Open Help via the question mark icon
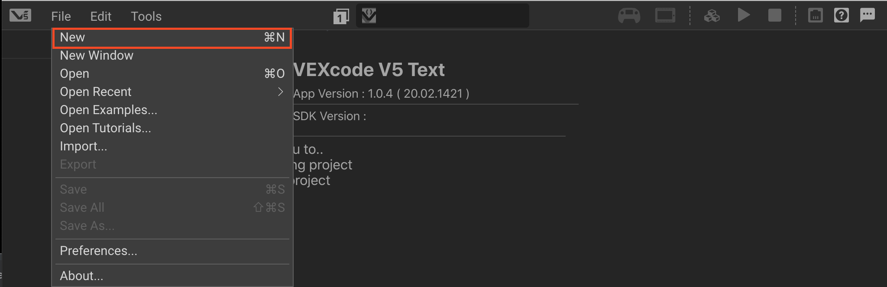The image size is (887, 287). click(842, 15)
